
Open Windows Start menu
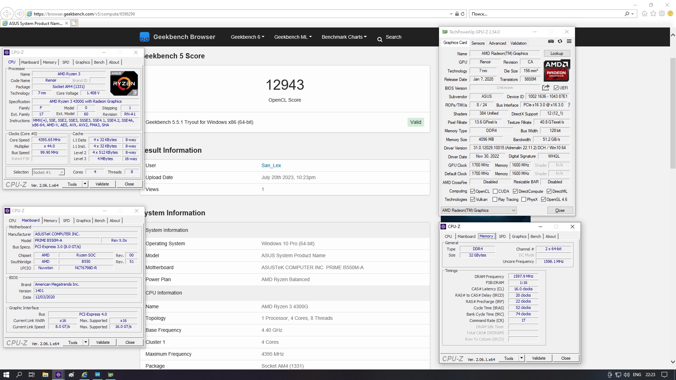(x=6, y=375)
